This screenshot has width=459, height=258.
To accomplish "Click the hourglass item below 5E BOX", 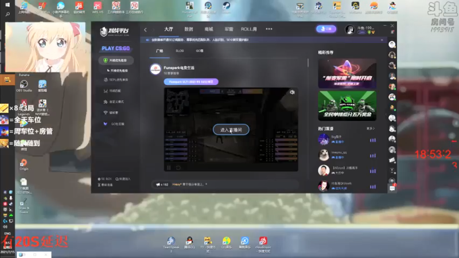I will click(x=105, y=185).
